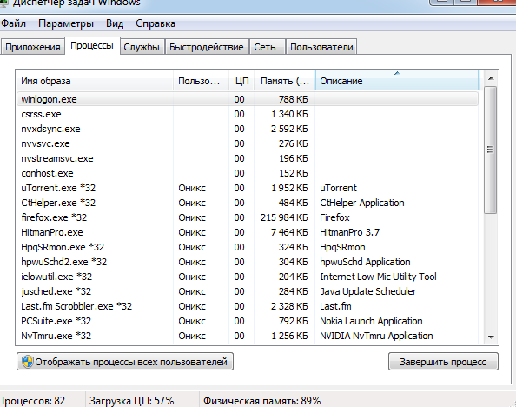Click the 1 952 КБ memory value
Screen dimensions: 516x407
(x=289, y=188)
